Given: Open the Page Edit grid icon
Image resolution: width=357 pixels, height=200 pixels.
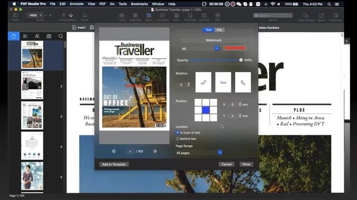Looking at the screenshot, I should [135, 15].
